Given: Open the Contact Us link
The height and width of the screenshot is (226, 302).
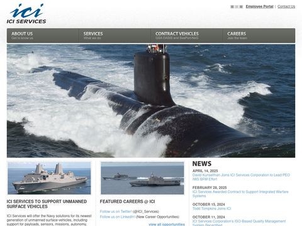Looking at the screenshot, I should tap(286, 6).
